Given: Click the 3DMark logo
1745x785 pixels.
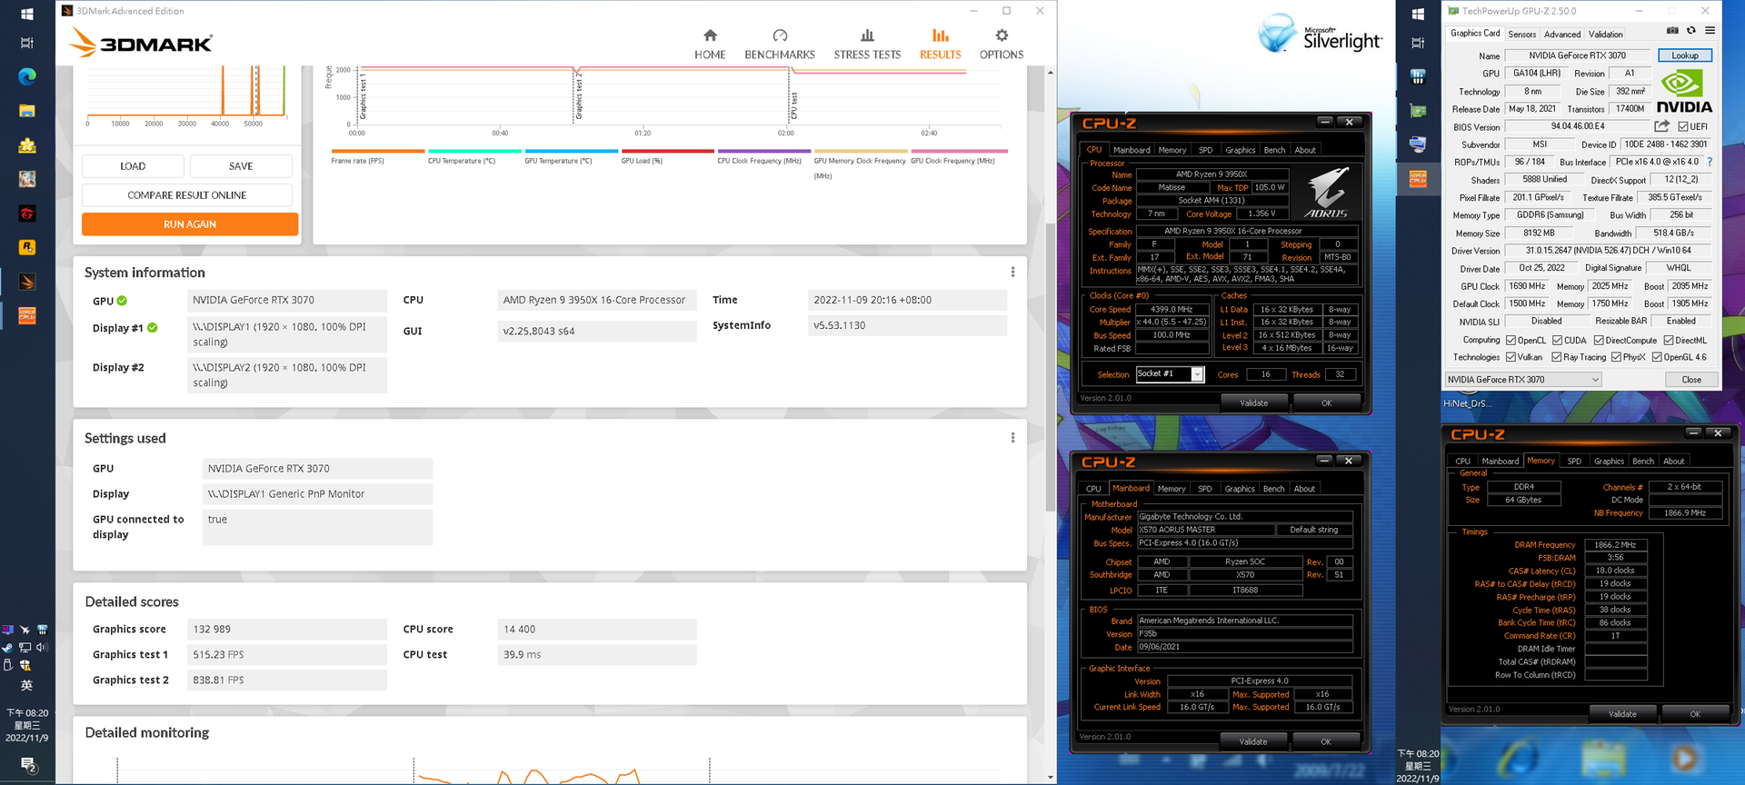Looking at the screenshot, I should (x=141, y=43).
